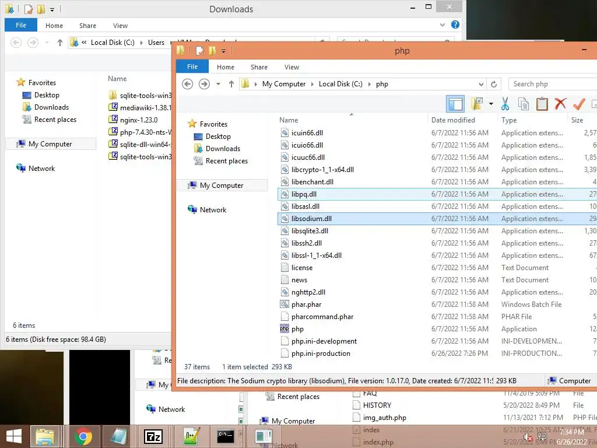Expand address bar history dropdown in php window
The image size is (597, 448).
481,84
